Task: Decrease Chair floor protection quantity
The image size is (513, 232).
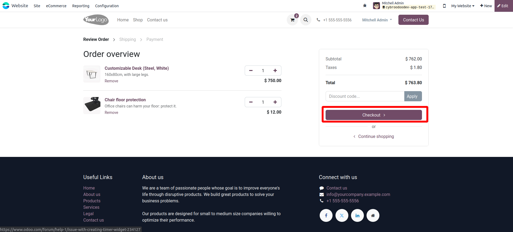Action: point(251,102)
